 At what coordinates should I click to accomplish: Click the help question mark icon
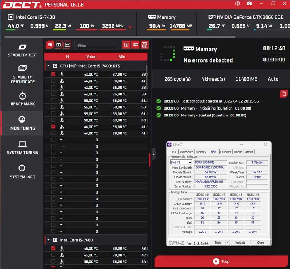pos(238,3)
